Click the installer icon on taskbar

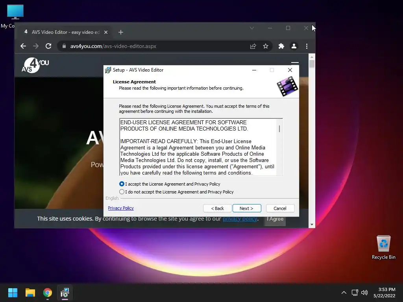pos(65,293)
